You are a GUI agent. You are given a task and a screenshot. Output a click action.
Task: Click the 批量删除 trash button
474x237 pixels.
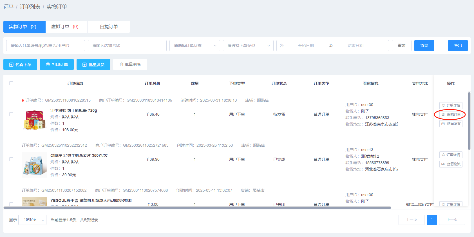coord(130,64)
